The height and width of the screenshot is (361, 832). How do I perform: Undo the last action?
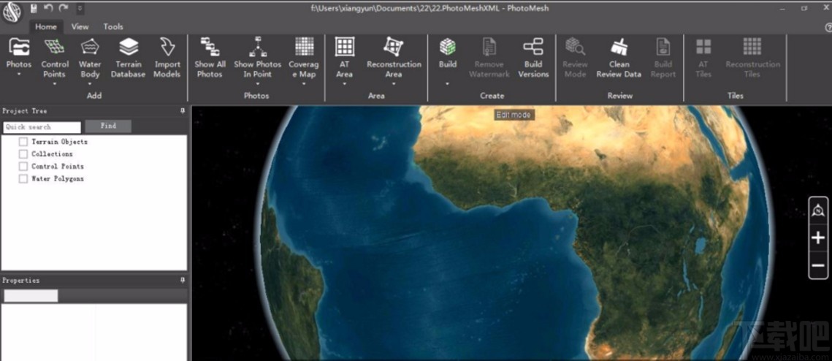point(47,8)
